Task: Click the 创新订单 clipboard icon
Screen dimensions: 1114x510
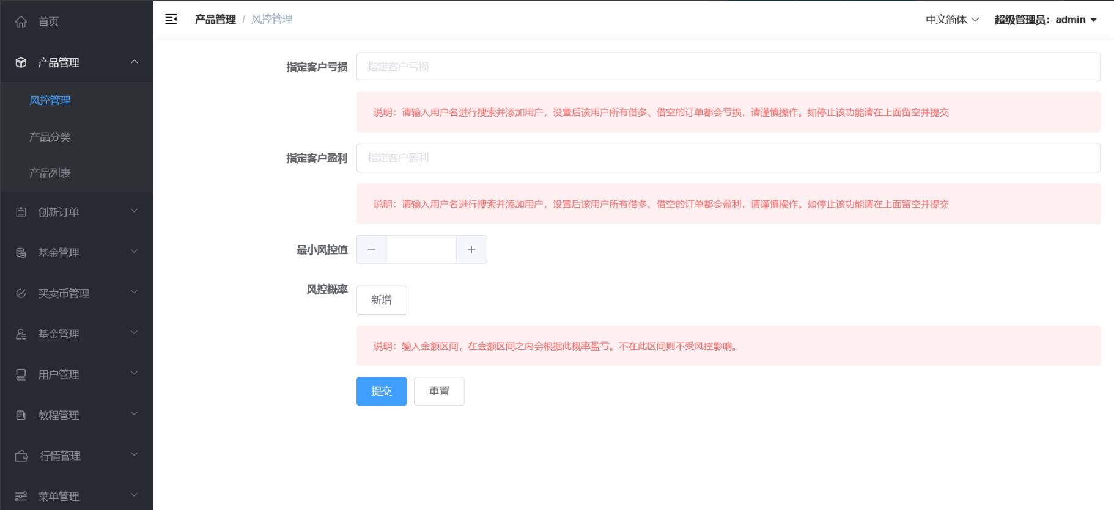Action: 21,212
